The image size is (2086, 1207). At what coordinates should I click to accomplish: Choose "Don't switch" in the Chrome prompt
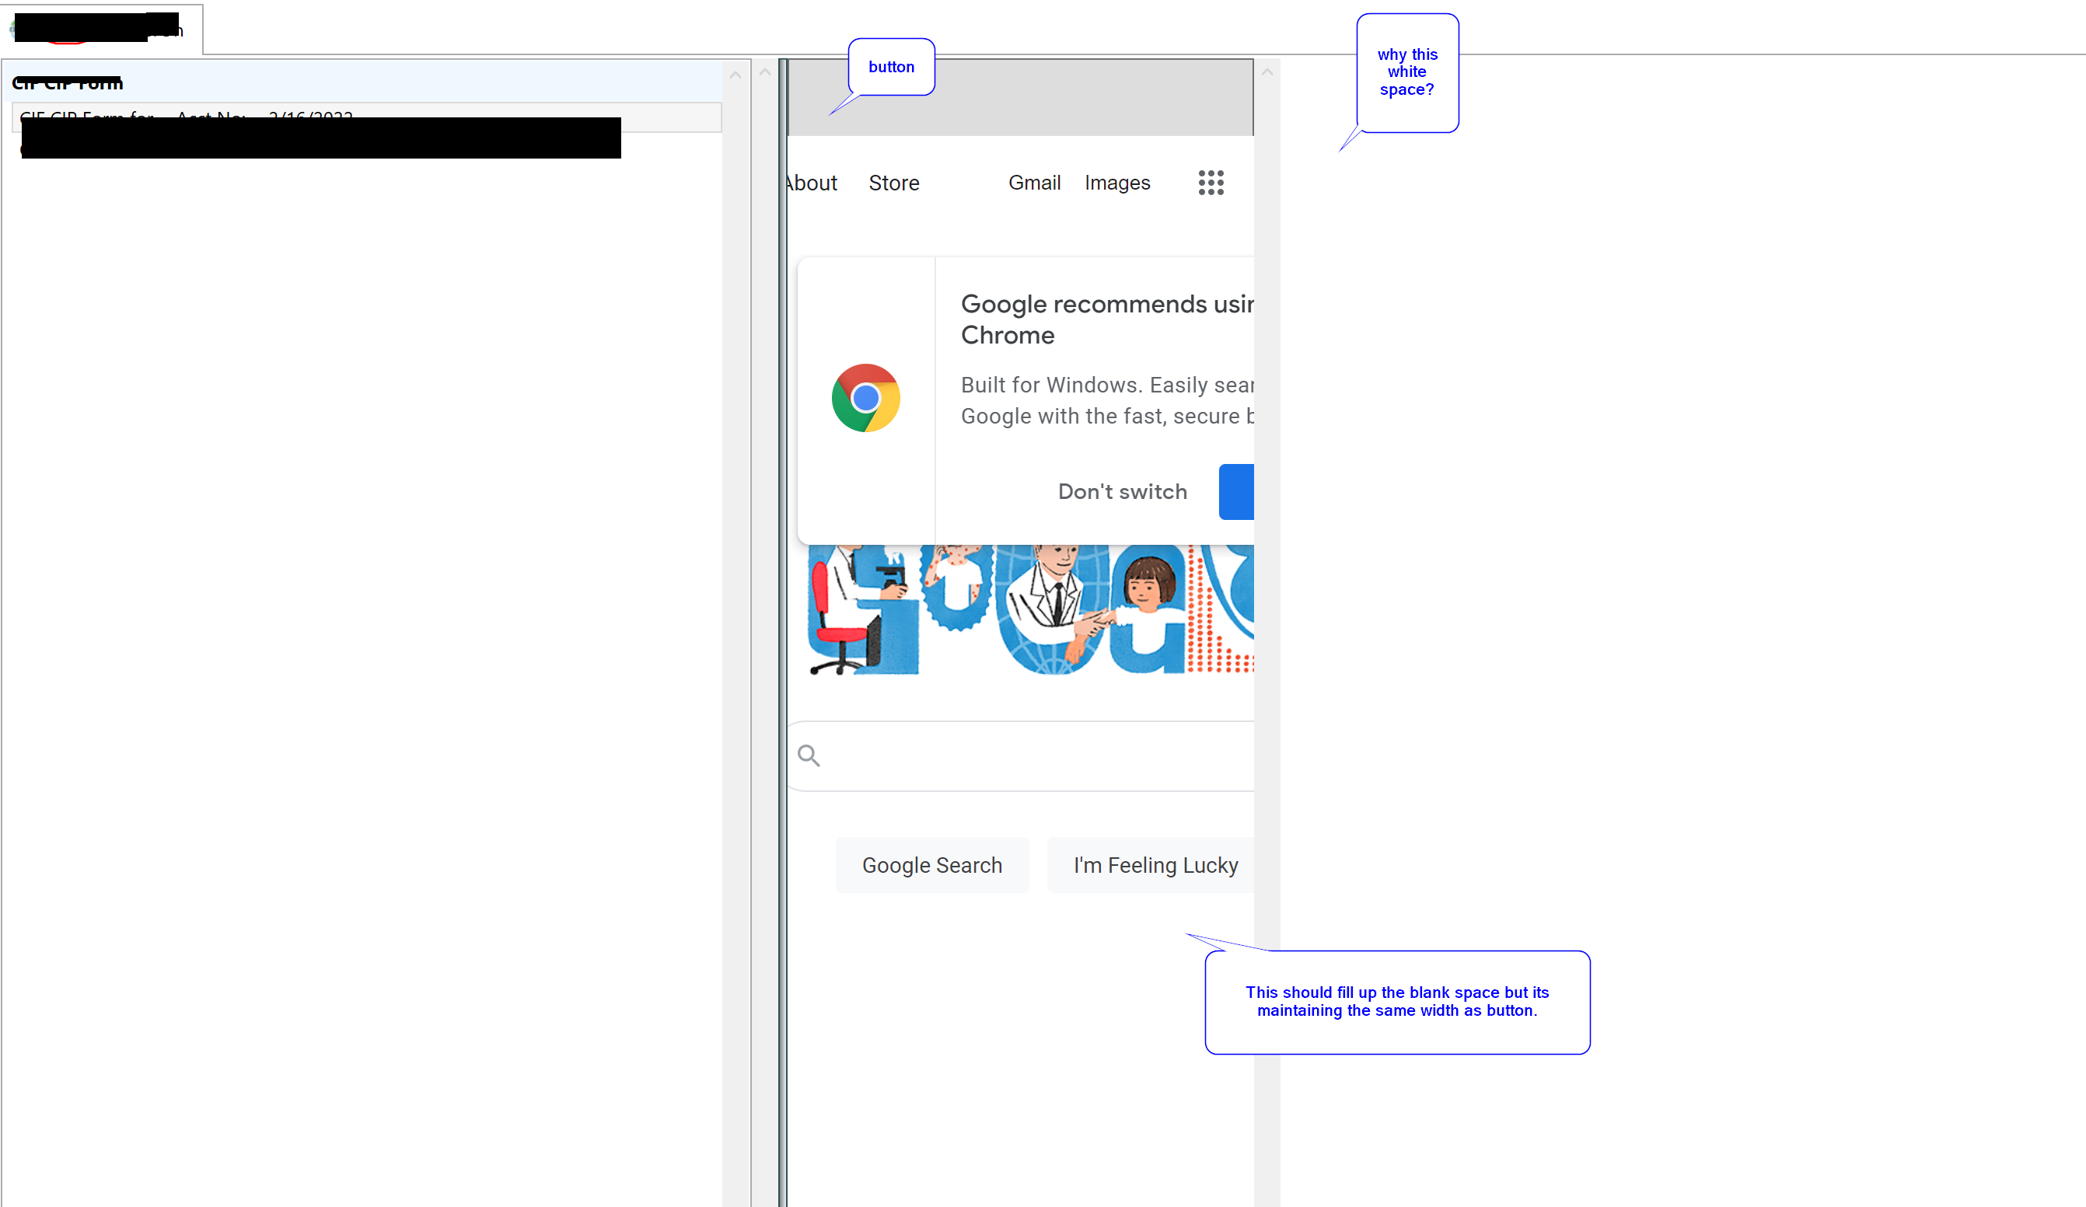tap(1123, 491)
